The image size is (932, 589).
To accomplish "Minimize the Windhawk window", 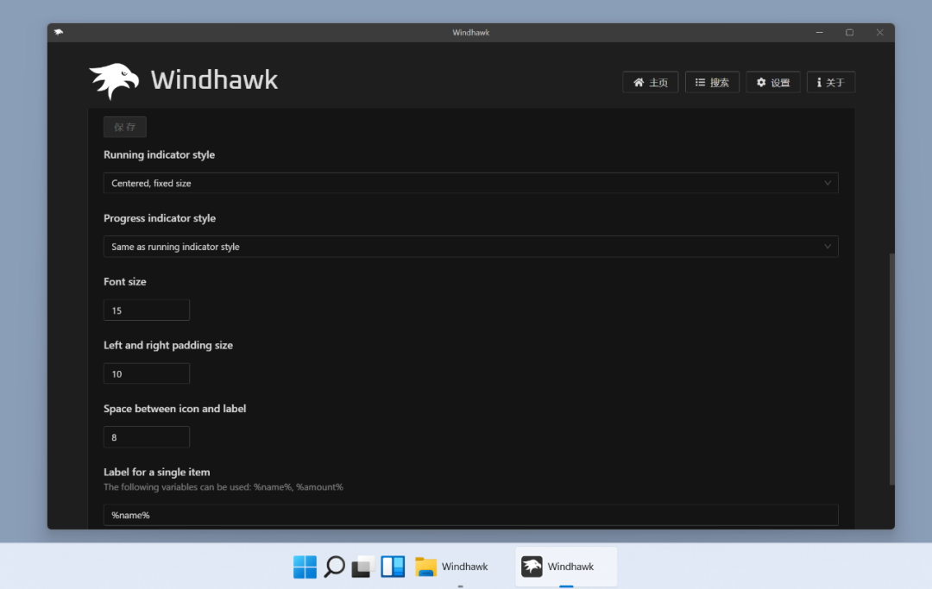I will pos(820,32).
